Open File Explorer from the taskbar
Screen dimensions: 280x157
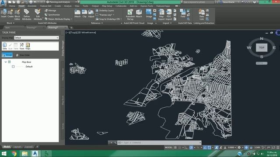(24, 154)
